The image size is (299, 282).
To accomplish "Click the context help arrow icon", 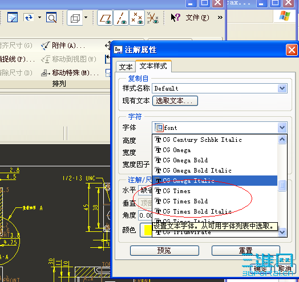I will [175, 18].
